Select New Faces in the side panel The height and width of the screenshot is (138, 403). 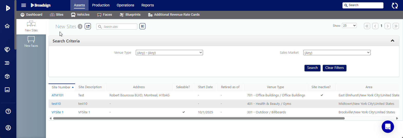pos(31,42)
